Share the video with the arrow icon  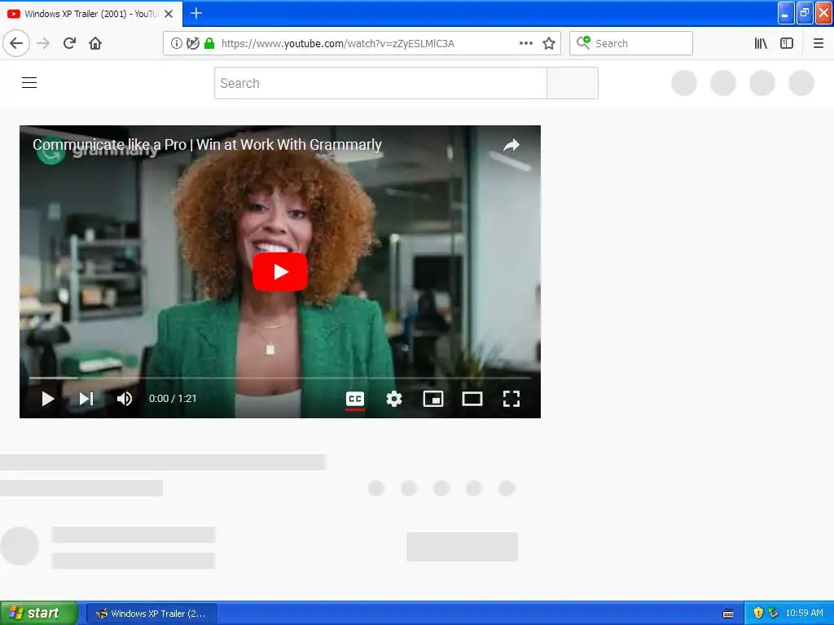[x=511, y=145]
